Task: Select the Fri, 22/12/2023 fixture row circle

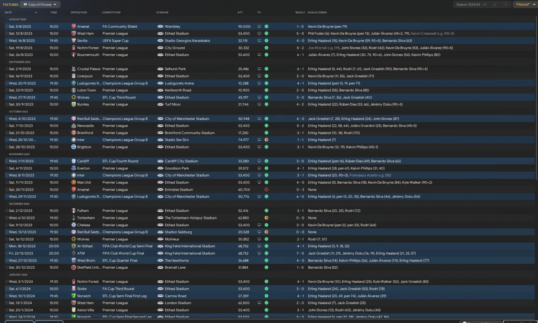Action: [7, 253]
